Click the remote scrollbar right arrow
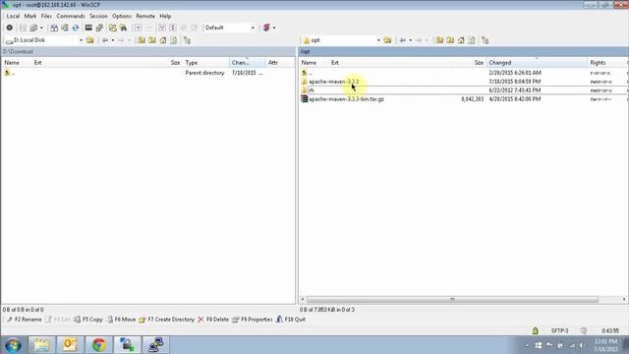The height and width of the screenshot is (354, 629). point(624,299)
